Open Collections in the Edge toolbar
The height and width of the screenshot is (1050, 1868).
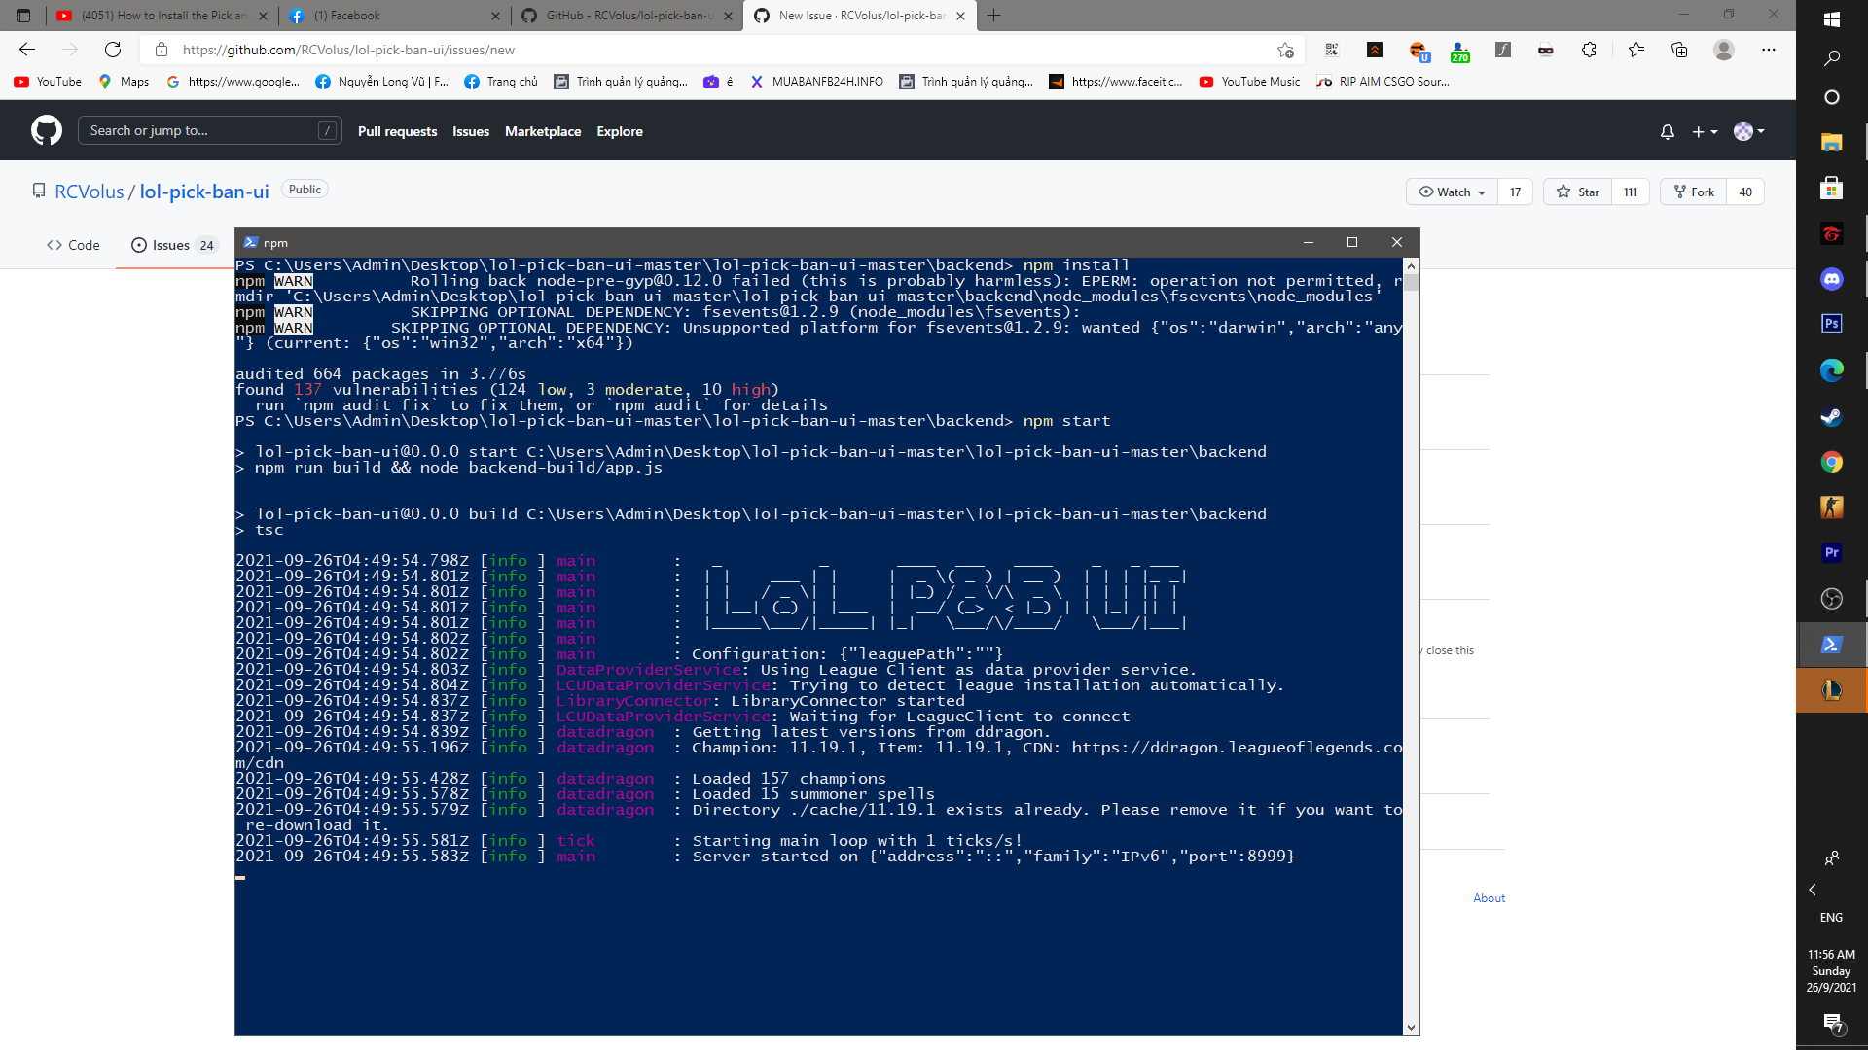coord(1679,50)
